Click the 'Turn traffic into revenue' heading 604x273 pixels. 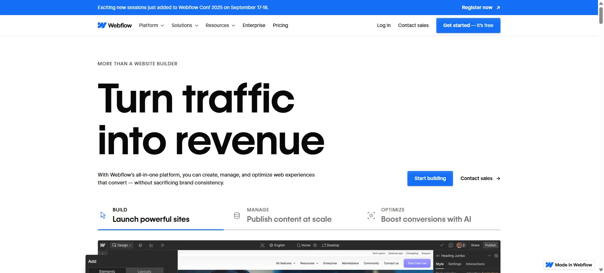[211, 119]
